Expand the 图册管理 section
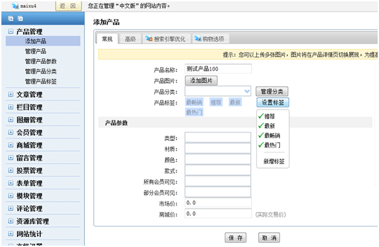 point(11,119)
